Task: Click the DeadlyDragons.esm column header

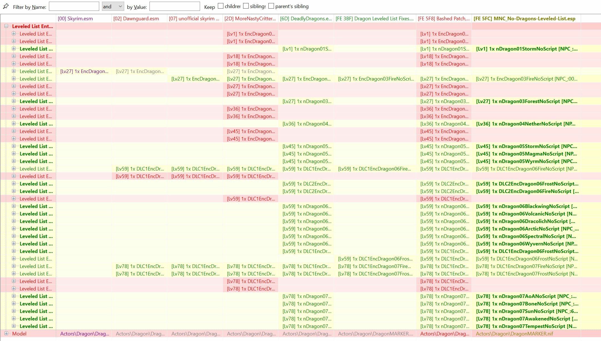Action: pos(306,19)
